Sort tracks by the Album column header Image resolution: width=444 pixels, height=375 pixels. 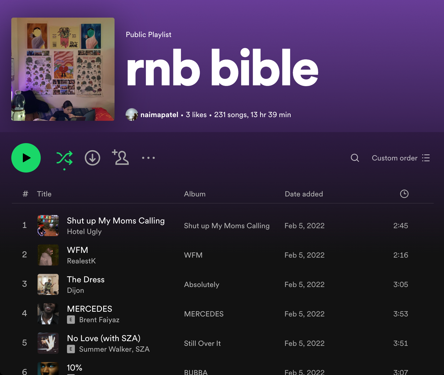tap(195, 194)
